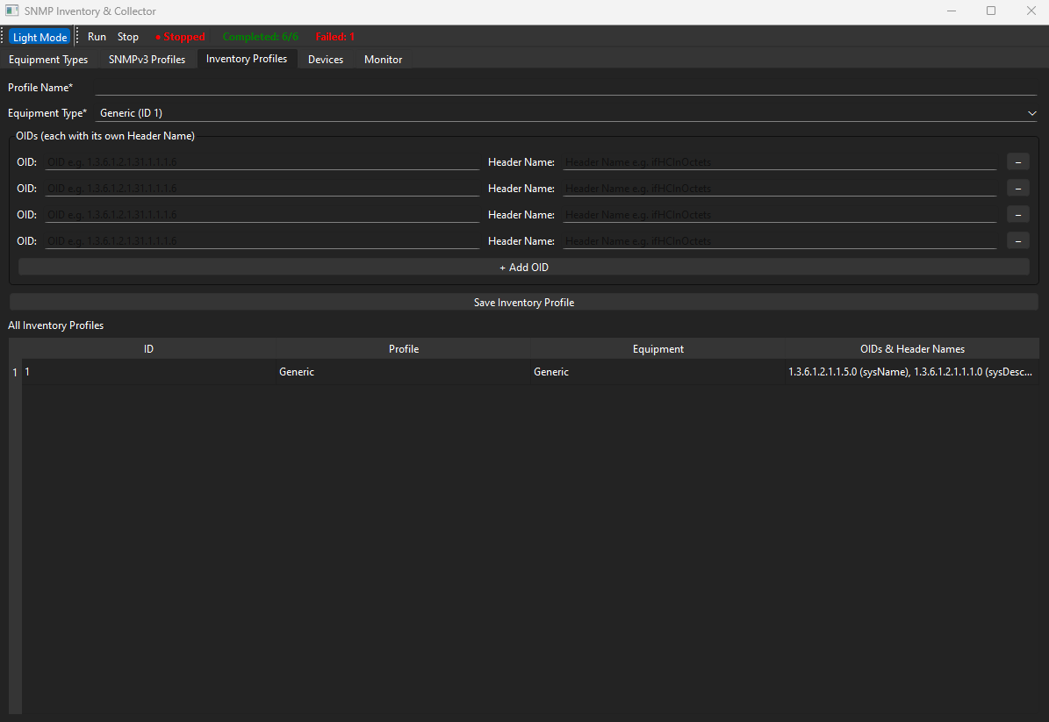This screenshot has height=722, width=1049.
Task: Switch to the Devices tab
Action: pos(325,59)
